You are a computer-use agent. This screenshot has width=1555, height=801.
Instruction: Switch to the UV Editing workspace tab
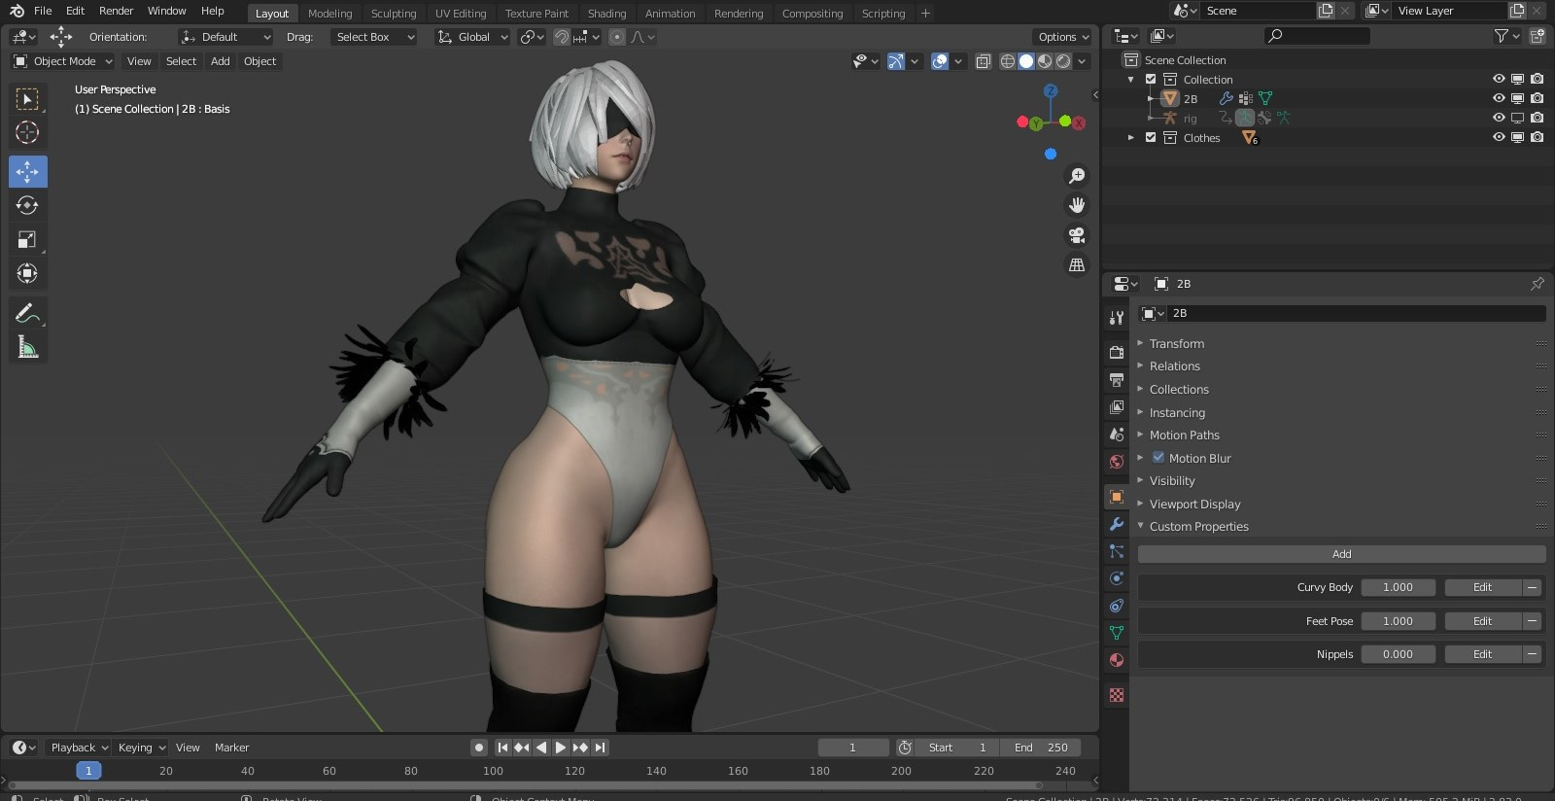[461, 14]
